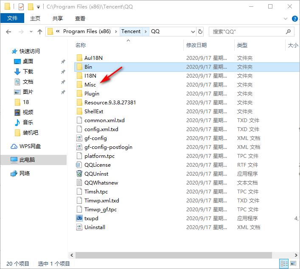Select 快速访问 in the navigation pane

tap(30, 51)
